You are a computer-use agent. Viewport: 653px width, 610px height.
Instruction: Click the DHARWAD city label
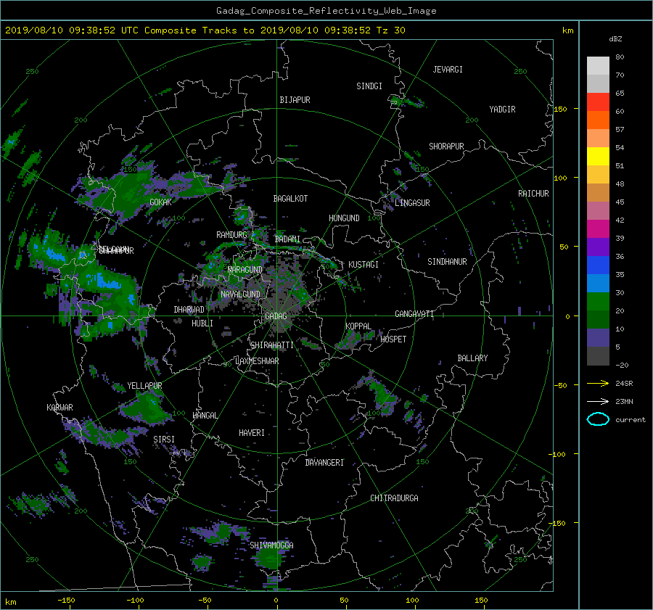[x=189, y=310]
